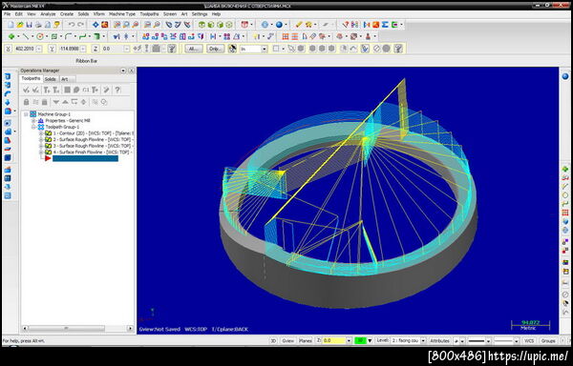Open the Machine Type menu

pos(122,14)
